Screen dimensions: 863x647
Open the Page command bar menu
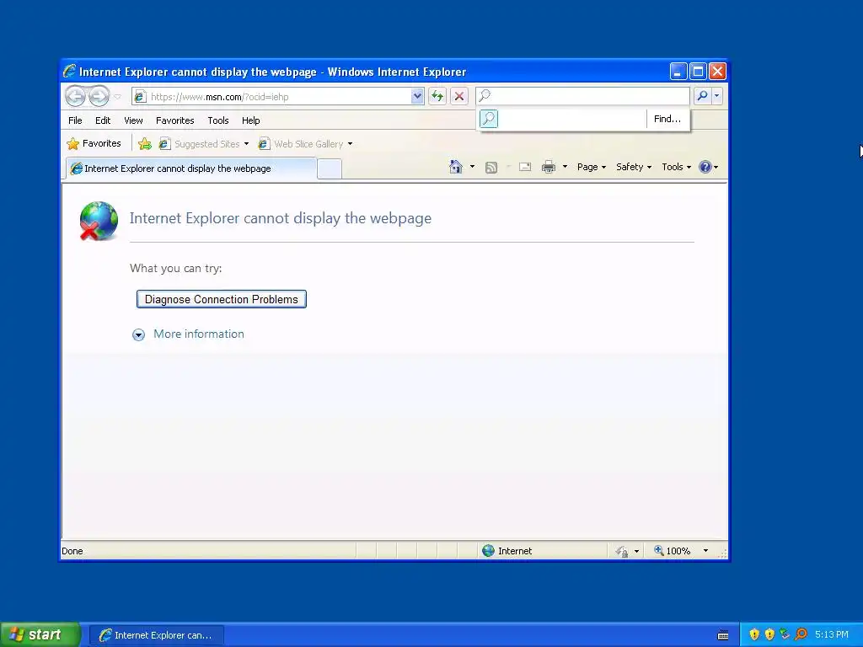pyautogui.click(x=591, y=167)
